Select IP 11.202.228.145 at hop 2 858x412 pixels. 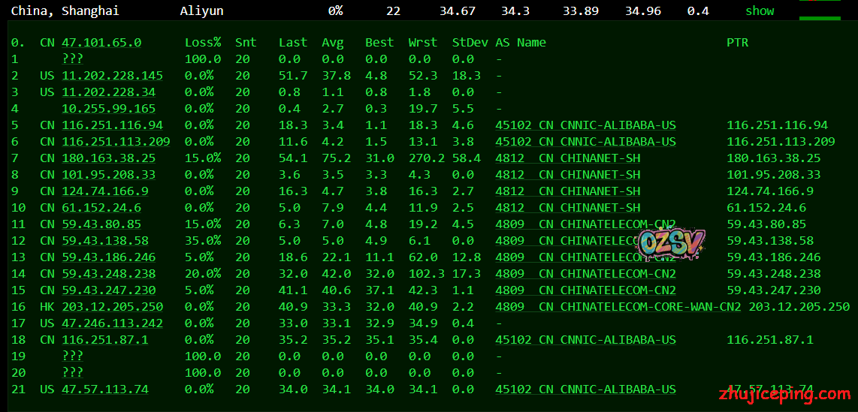(112, 76)
